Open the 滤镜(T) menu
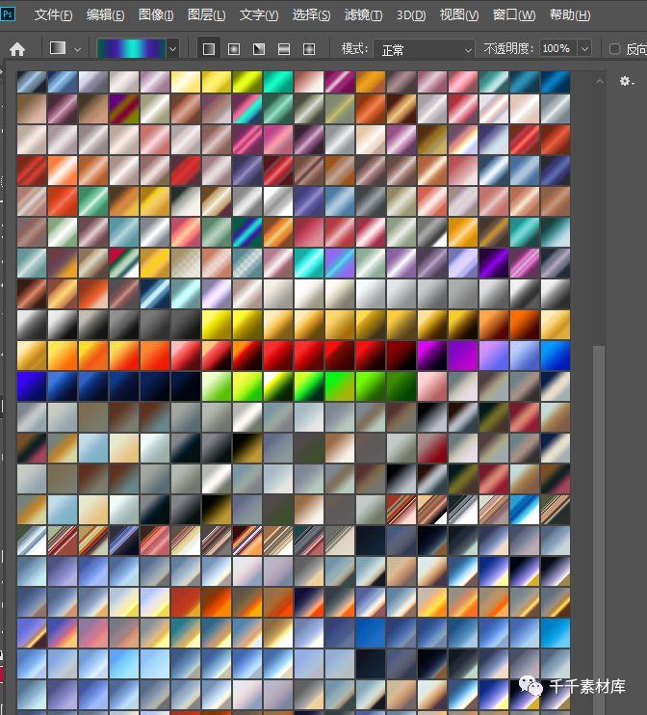The height and width of the screenshot is (715, 647). (x=364, y=15)
